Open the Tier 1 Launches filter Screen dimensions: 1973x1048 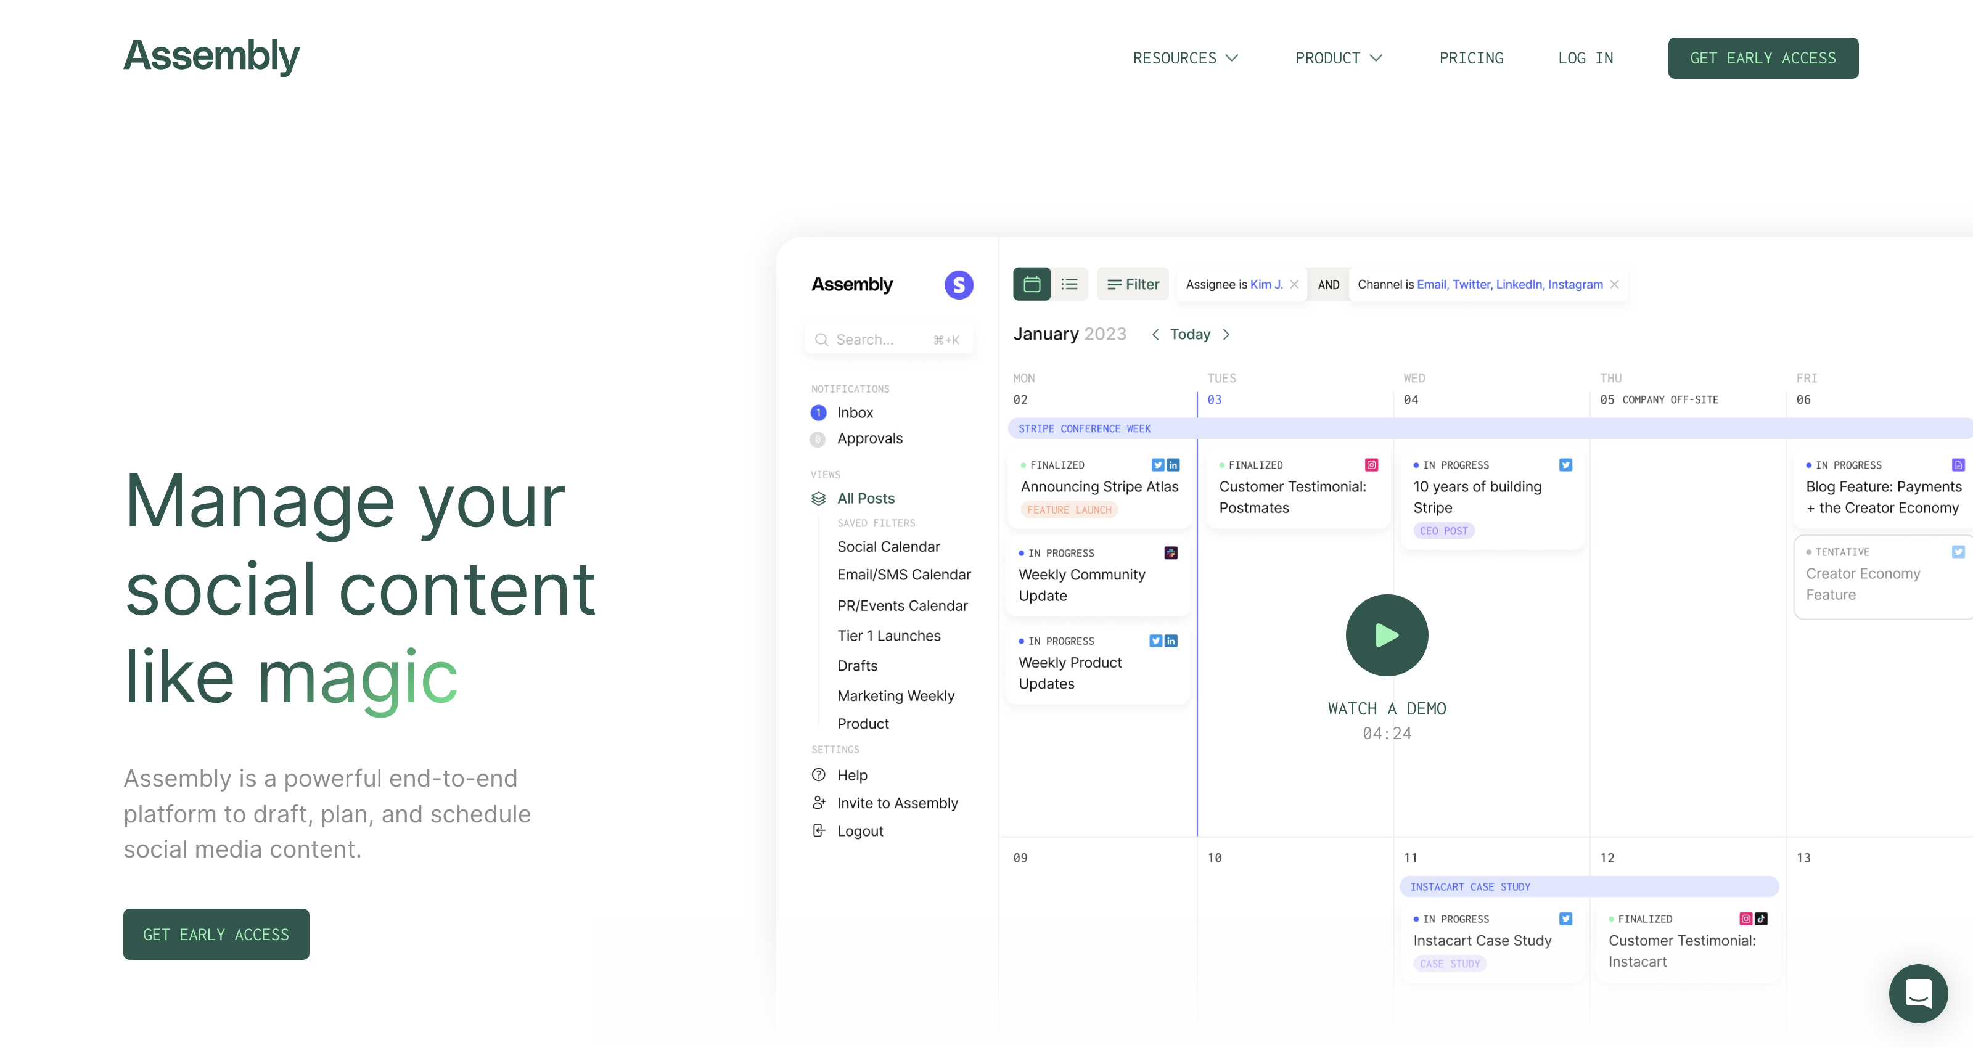[x=888, y=636]
